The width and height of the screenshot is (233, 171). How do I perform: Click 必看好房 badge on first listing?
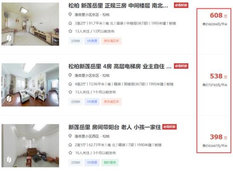181,5
